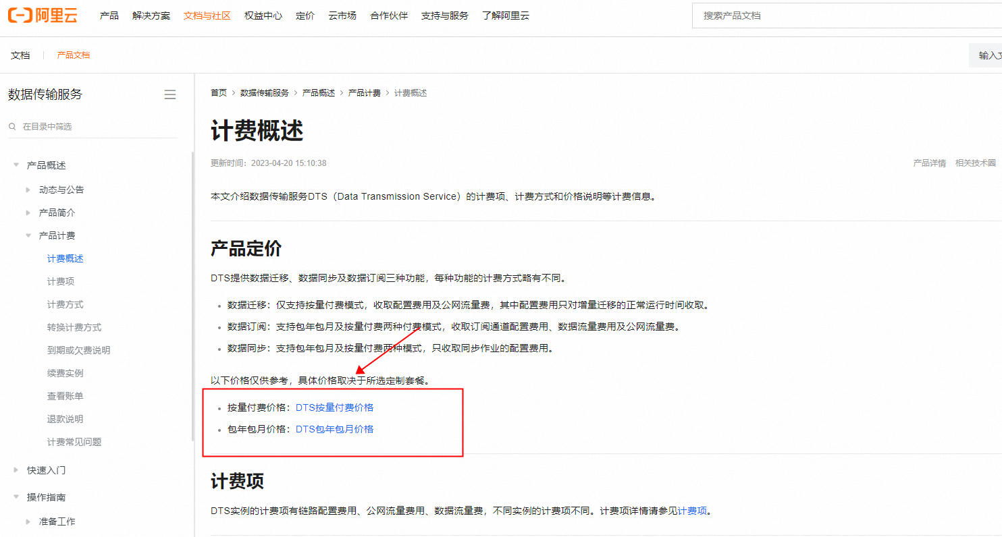The width and height of the screenshot is (1002, 537).
Task: Click the Alibaba Cloud logo
Action: coord(43,15)
